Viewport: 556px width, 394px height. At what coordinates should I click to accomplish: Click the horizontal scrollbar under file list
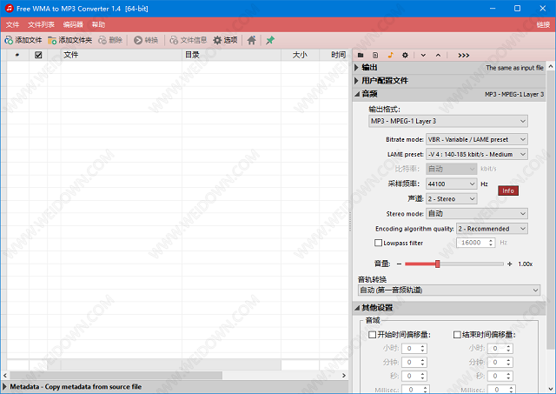pos(116,375)
